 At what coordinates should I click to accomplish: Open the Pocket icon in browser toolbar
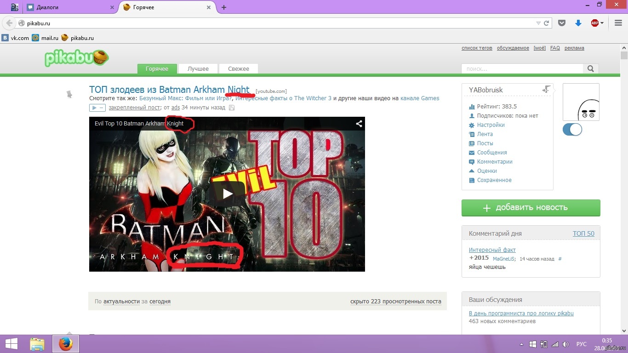(x=561, y=23)
